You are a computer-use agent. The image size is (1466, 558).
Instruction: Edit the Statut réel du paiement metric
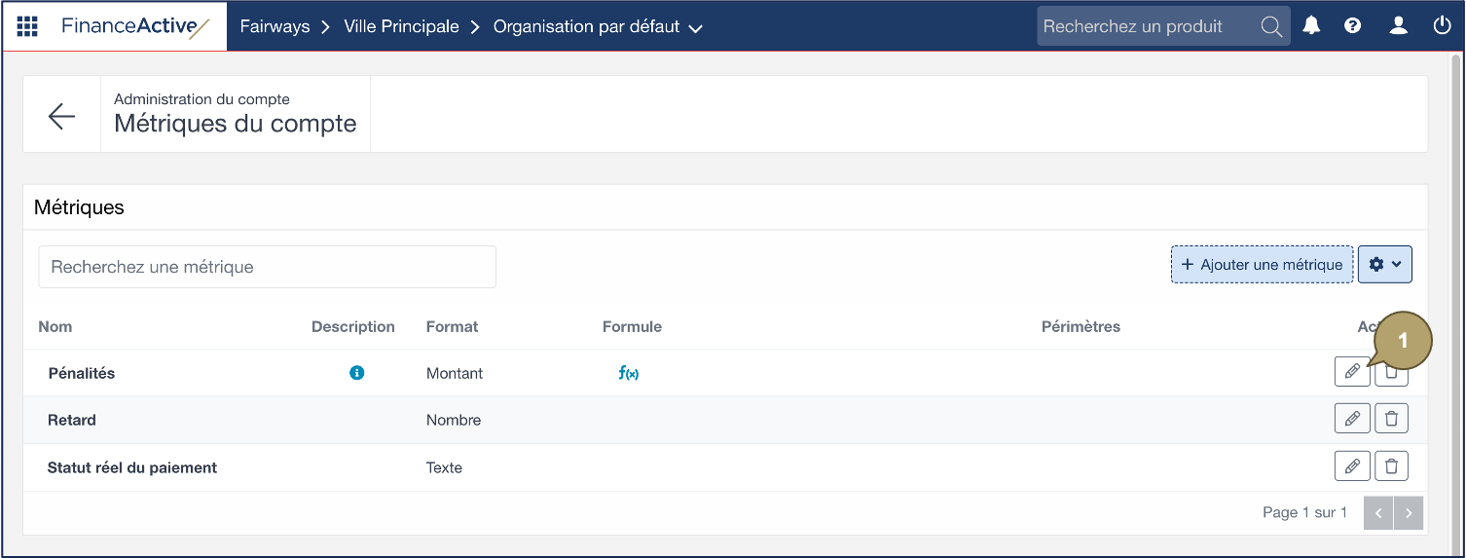[x=1351, y=466]
